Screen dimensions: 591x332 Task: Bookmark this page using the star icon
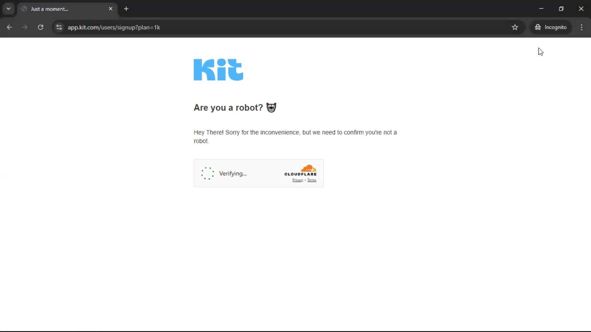515,27
